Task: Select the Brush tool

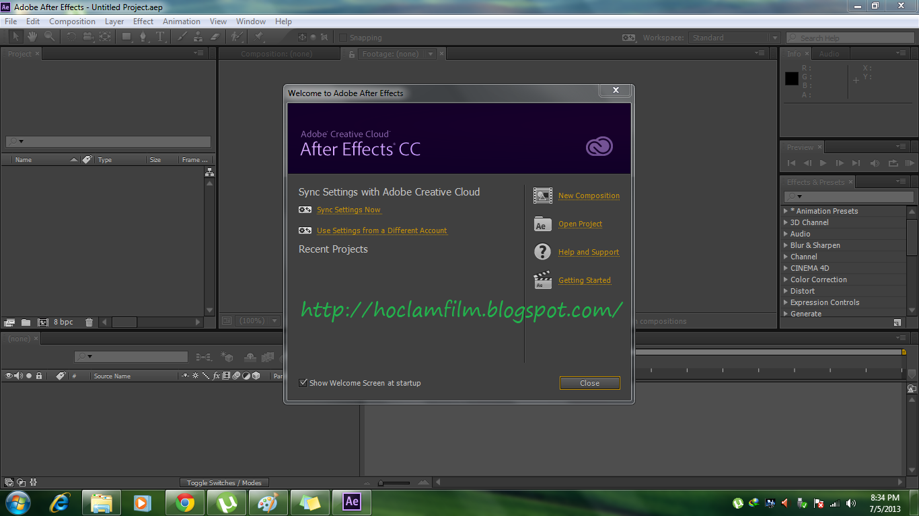Action: point(182,37)
